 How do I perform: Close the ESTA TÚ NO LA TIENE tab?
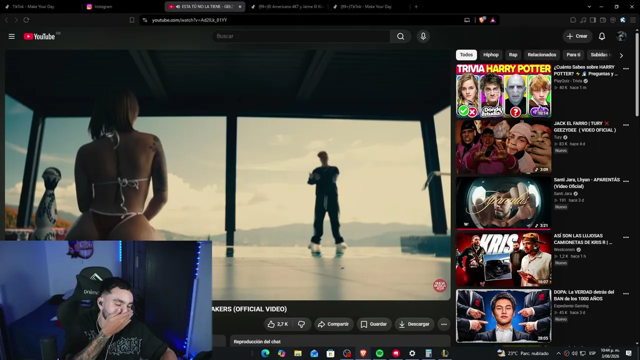pos(240,6)
